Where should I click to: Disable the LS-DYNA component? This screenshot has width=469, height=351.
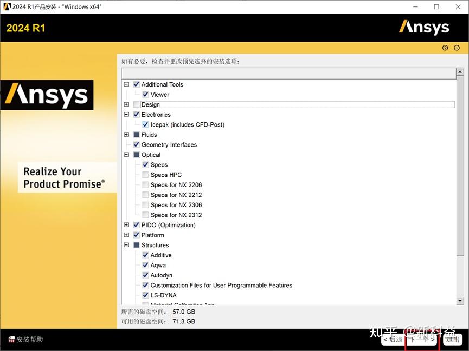145,295
